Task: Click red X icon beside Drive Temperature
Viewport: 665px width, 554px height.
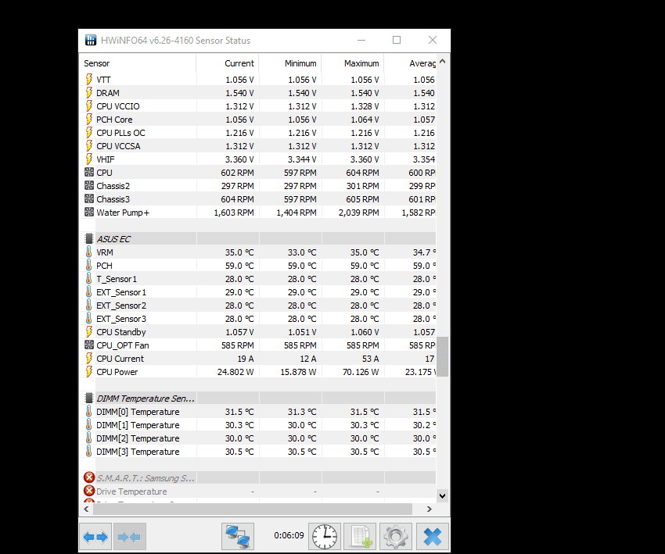Action: 89,491
